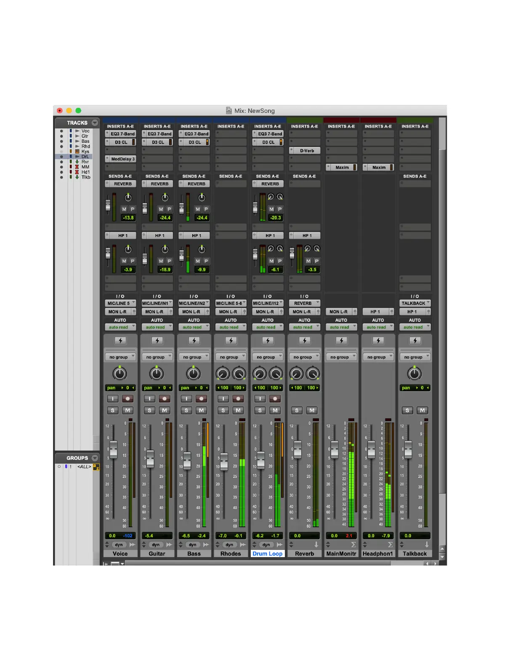Select Voc in the tracks list

(85, 131)
